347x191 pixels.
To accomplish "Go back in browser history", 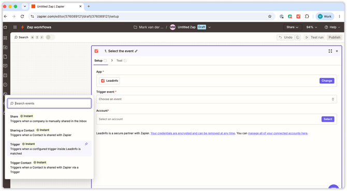I will [6, 17].
